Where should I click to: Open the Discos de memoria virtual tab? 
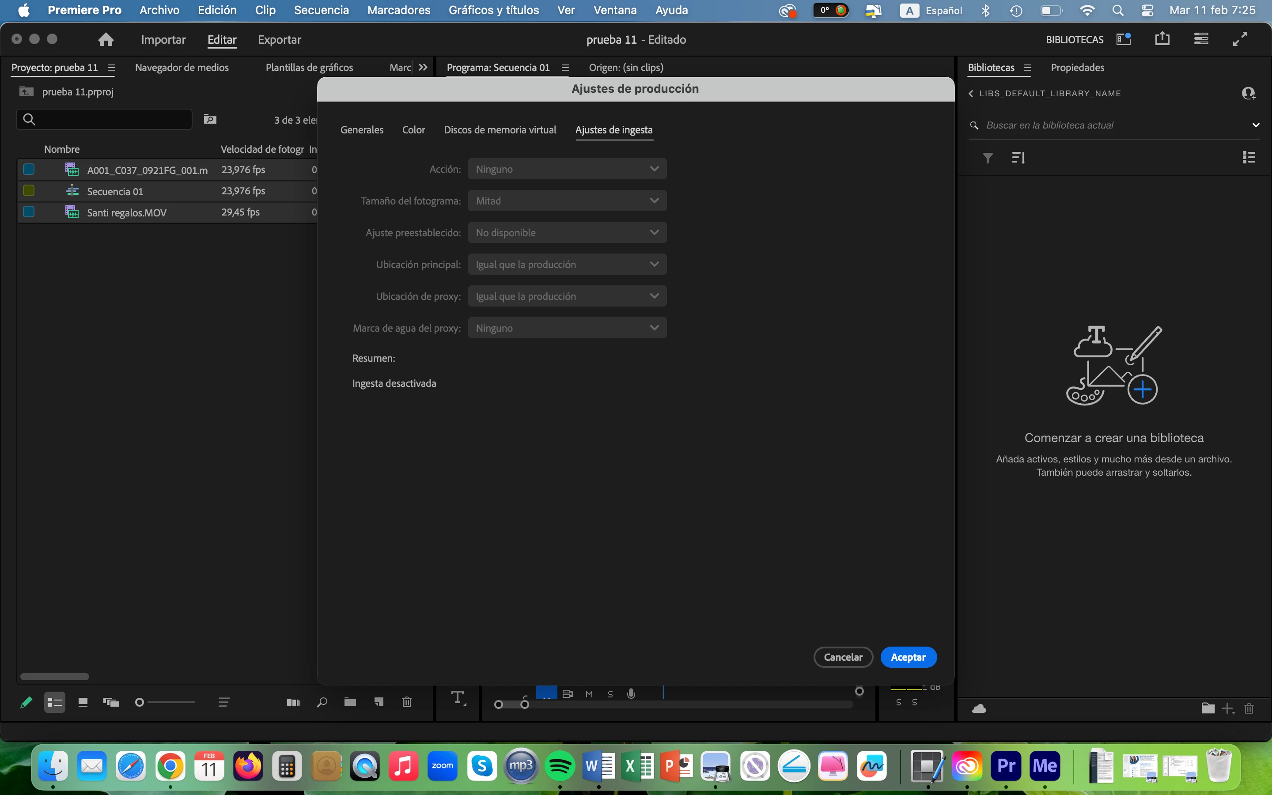(x=500, y=130)
